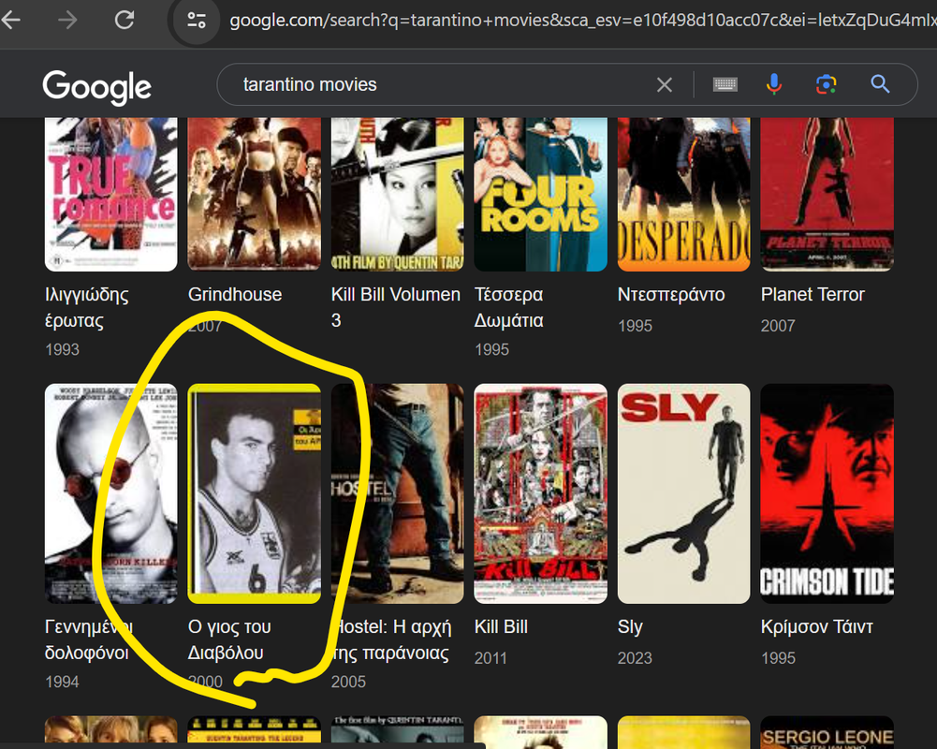
Task: Click the Kill Bill Volumen 3 title
Action: [396, 307]
